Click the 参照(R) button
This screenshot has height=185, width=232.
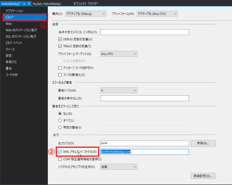(x=203, y=143)
